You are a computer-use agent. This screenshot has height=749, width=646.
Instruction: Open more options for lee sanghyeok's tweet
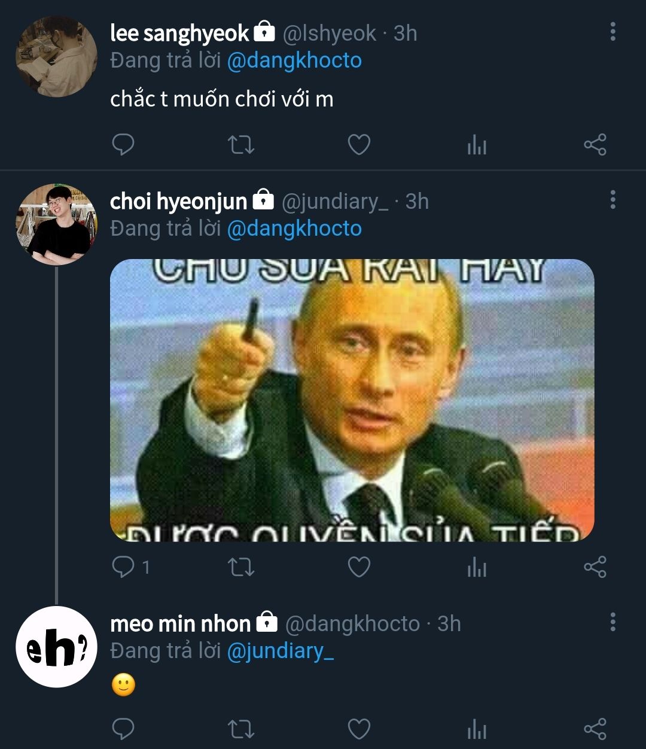(613, 32)
